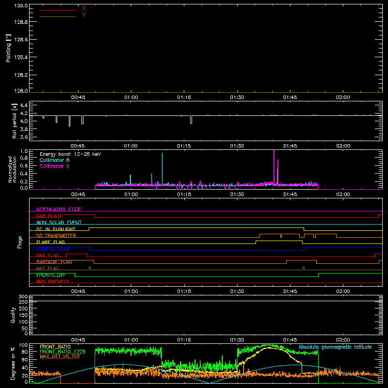Click 01:00 tick label under Pointing plot

(131, 97)
